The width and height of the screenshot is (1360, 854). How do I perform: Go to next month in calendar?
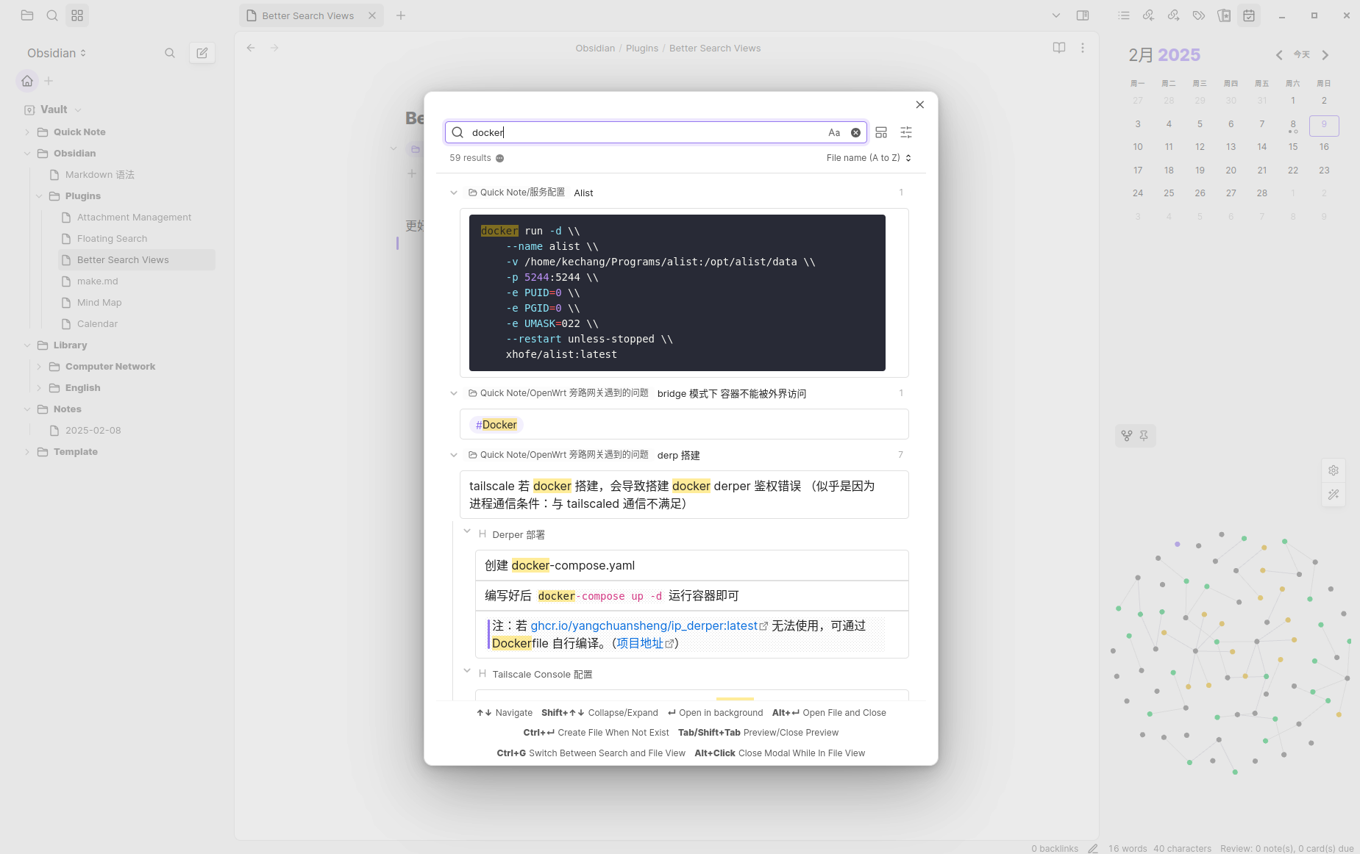point(1325,55)
